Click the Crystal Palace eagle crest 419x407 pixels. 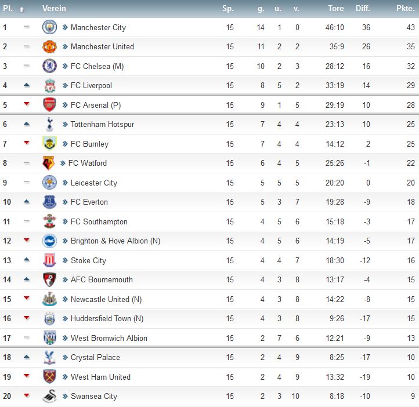49,357
